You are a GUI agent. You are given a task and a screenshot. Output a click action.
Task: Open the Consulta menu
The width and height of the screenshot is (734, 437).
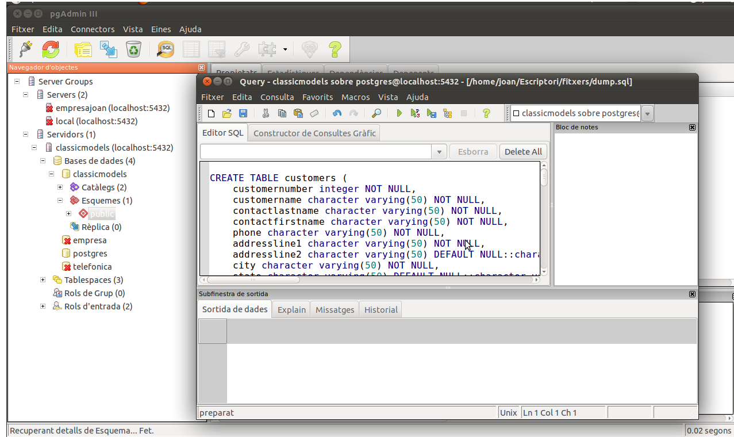coord(276,97)
